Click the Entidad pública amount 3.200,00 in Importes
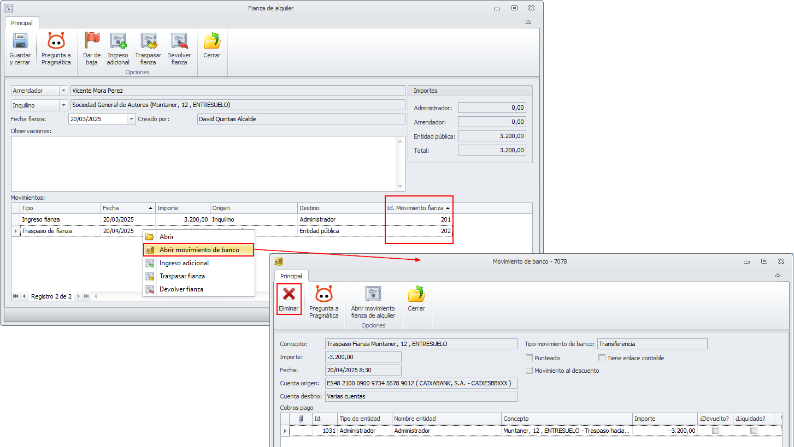The height and width of the screenshot is (447, 794). point(492,136)
